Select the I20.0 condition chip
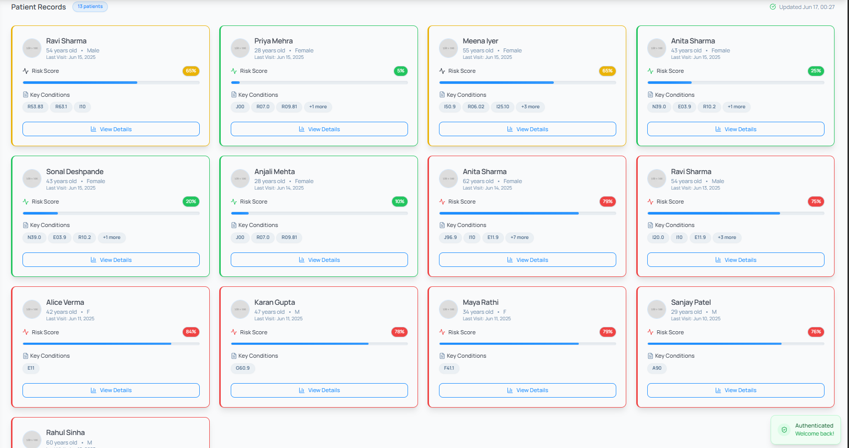849x448 pixels. coord(658,237)
